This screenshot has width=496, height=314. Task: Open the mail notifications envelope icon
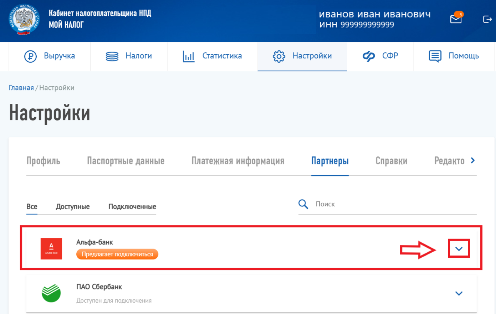click(x=456, y=18)
